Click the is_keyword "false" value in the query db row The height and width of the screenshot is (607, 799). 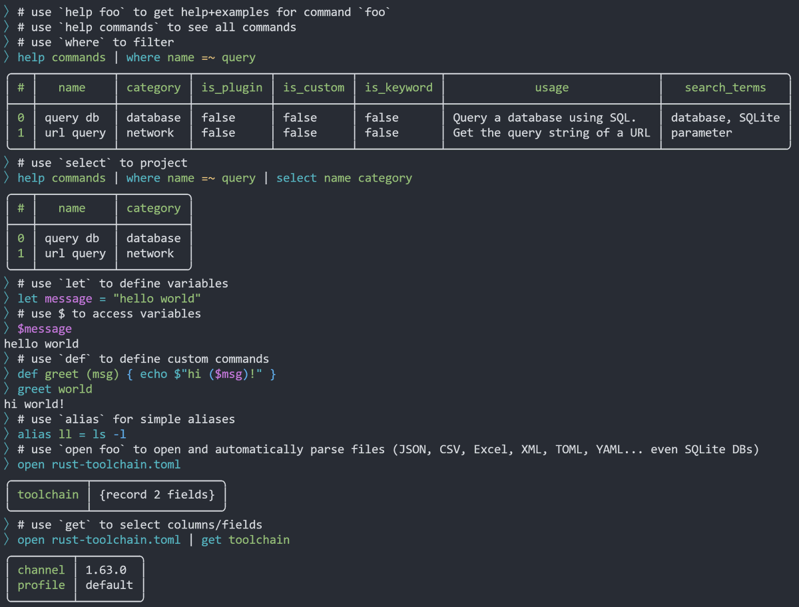click(382, 118)
